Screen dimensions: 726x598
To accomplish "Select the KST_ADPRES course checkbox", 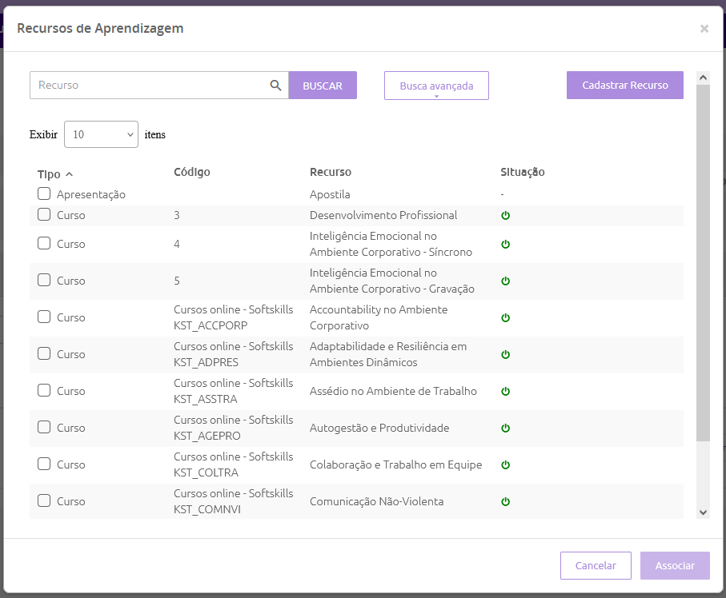I will click(x=44, y=353).
